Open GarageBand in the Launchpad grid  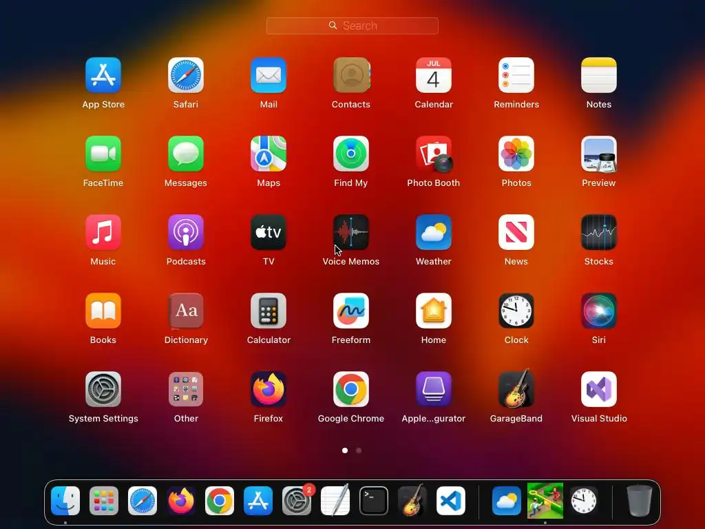point(516,388)
